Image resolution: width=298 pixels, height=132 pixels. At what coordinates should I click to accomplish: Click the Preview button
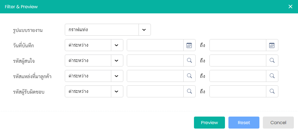click(x=209, y=122)
